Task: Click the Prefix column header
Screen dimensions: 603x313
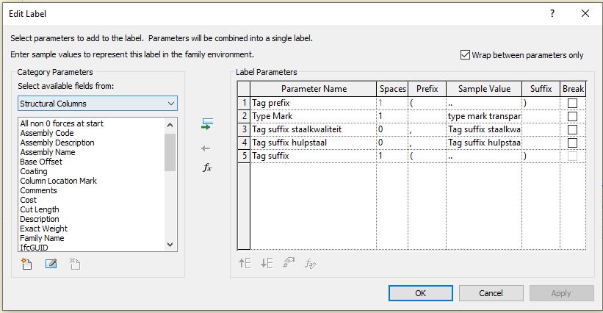Action: 427,89
